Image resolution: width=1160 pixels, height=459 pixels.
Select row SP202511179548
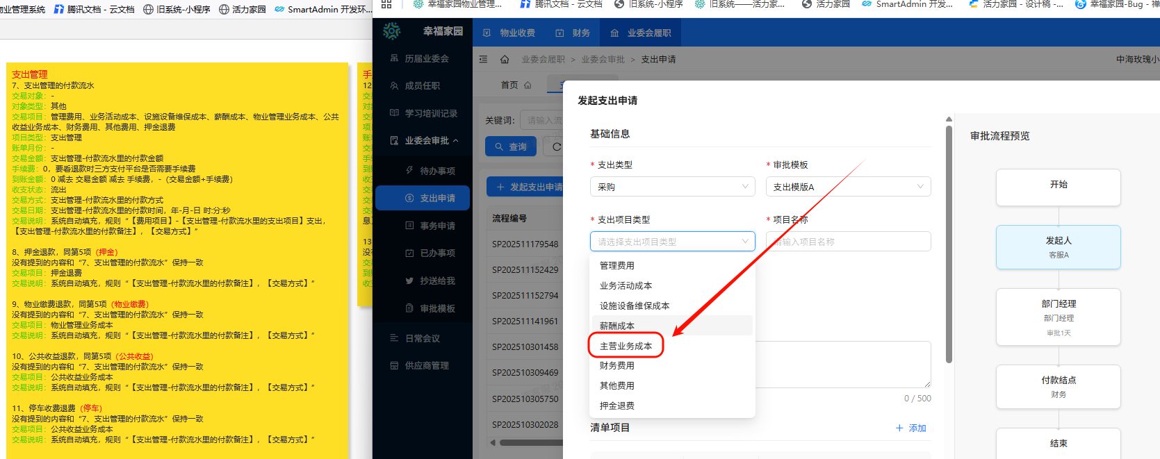coord(525,244)
